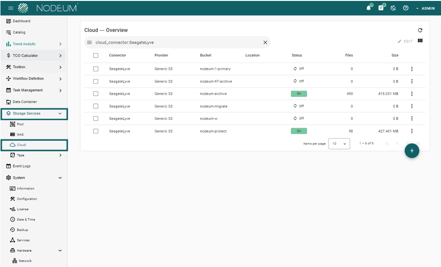Sort table by Files column

pyautogui.click(x=349, y=55)
